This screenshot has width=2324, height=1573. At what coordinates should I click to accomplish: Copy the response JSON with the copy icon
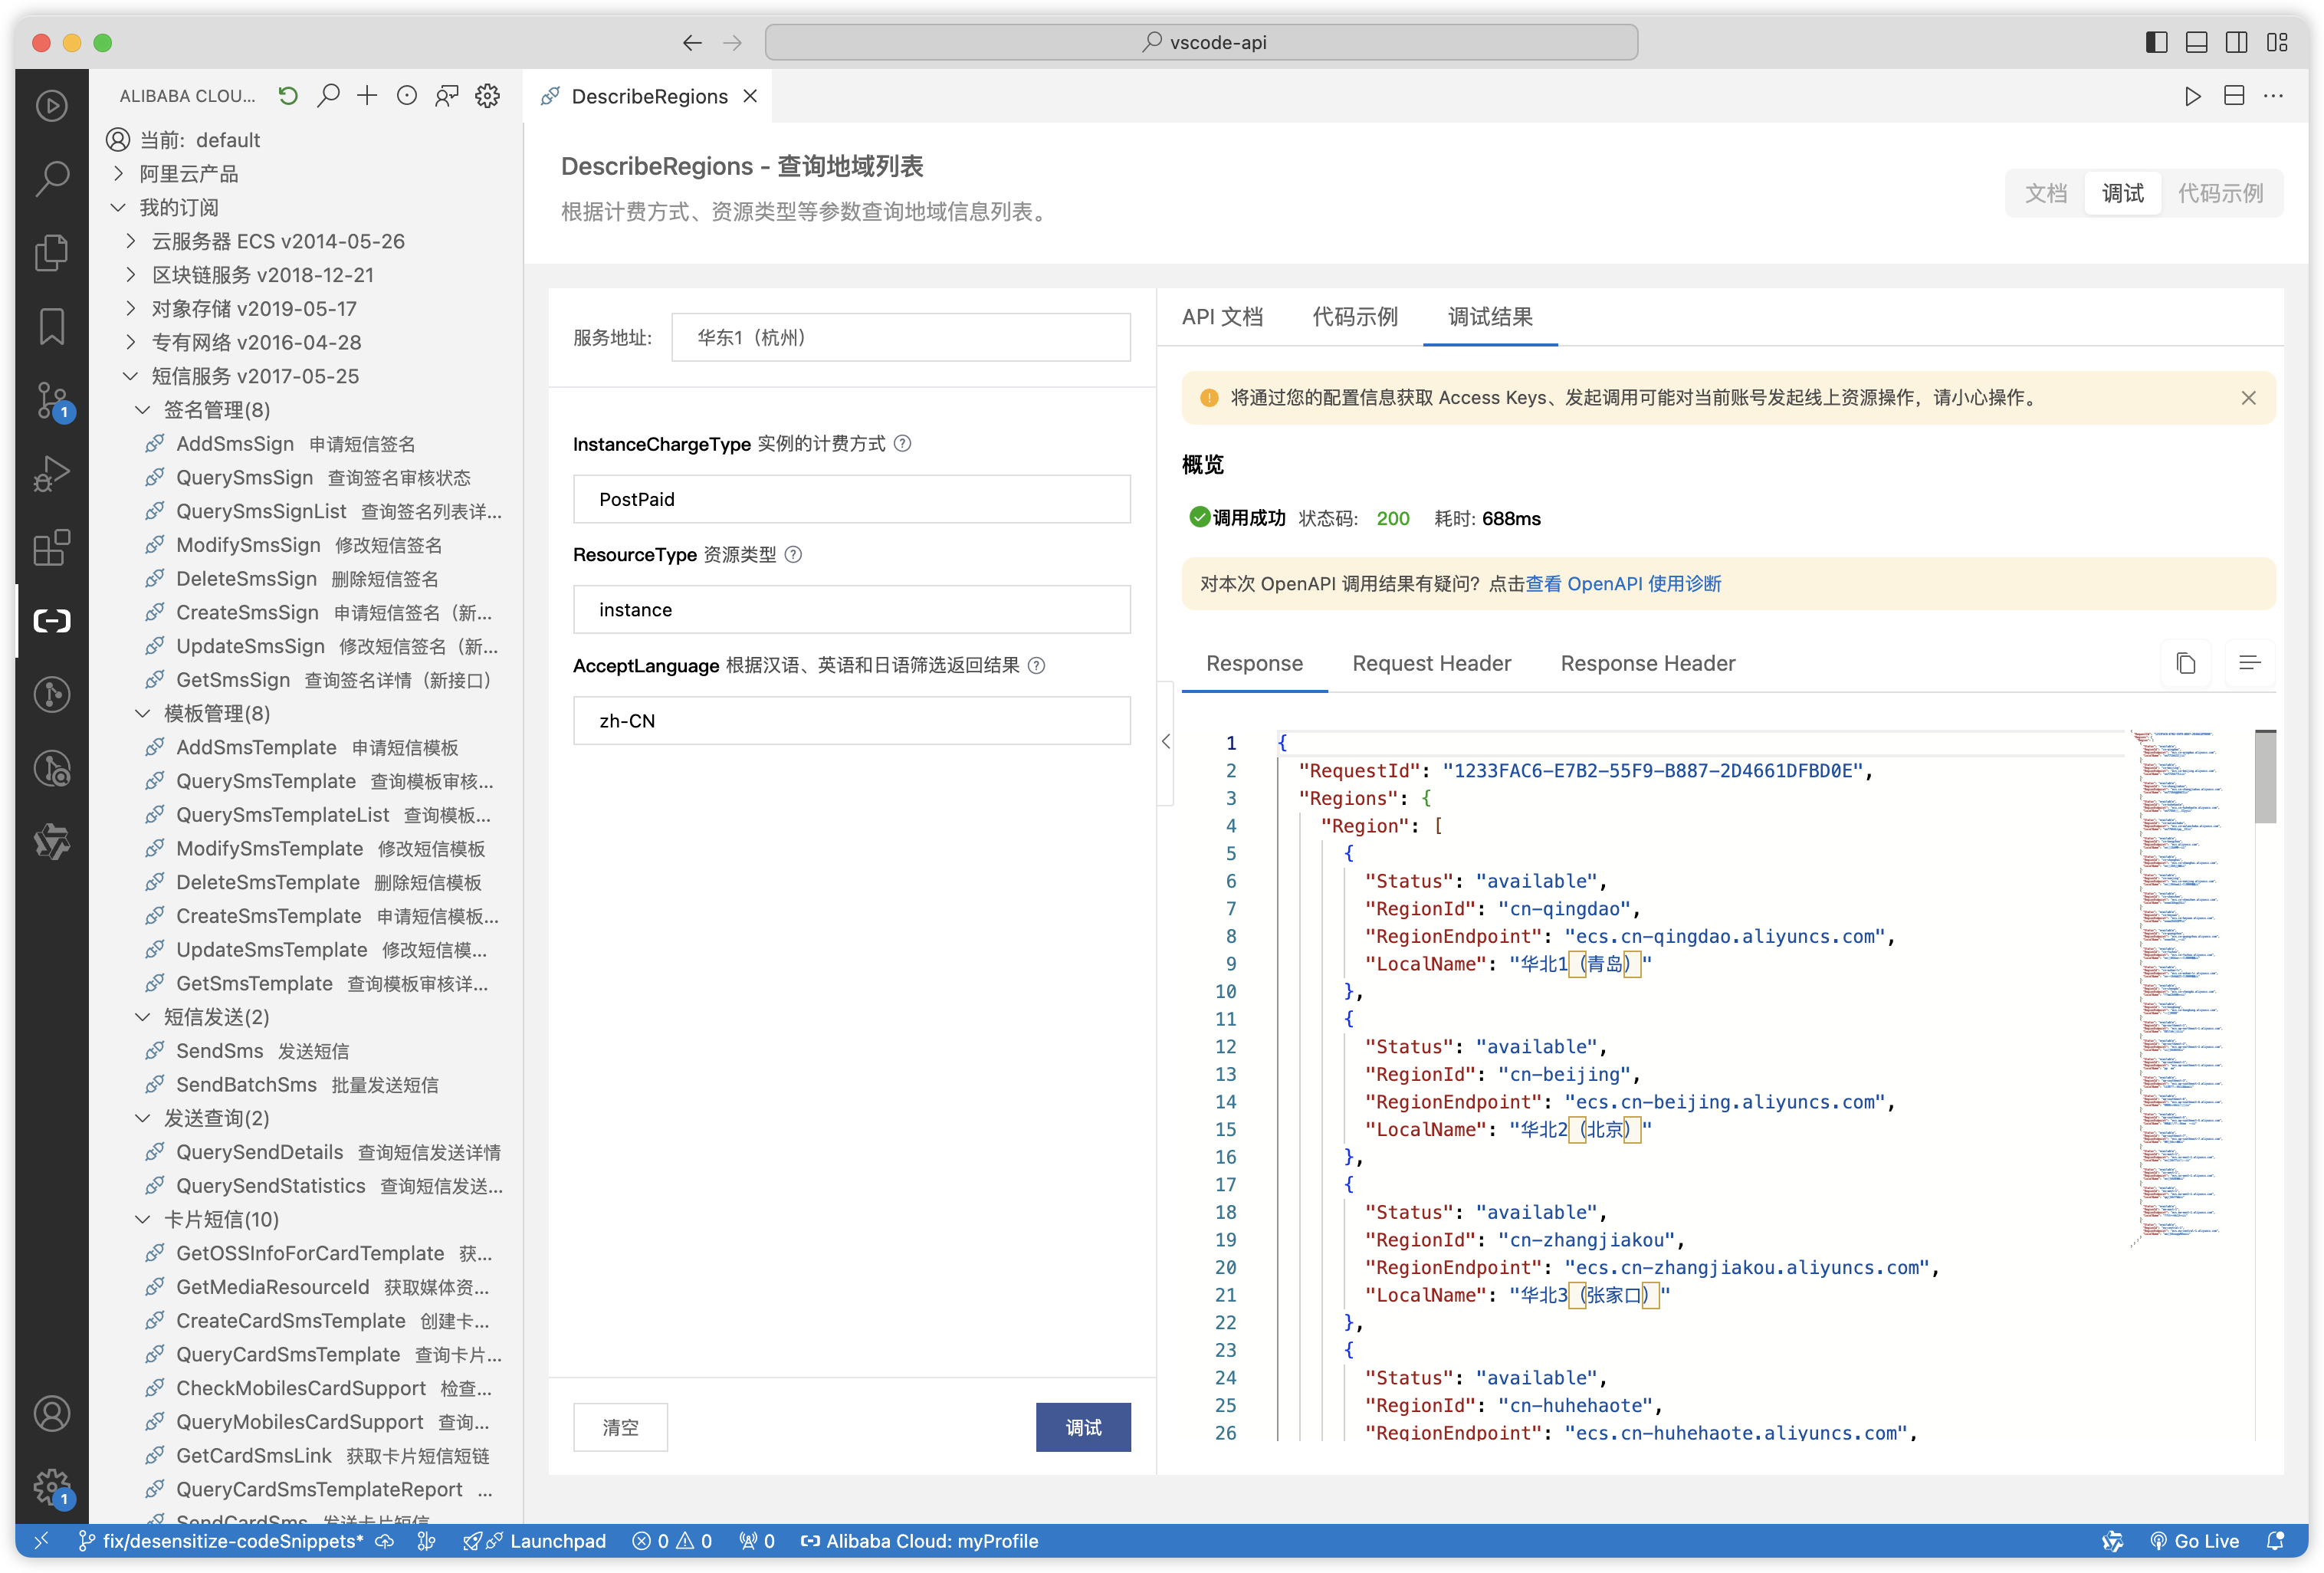[2186, 663]
